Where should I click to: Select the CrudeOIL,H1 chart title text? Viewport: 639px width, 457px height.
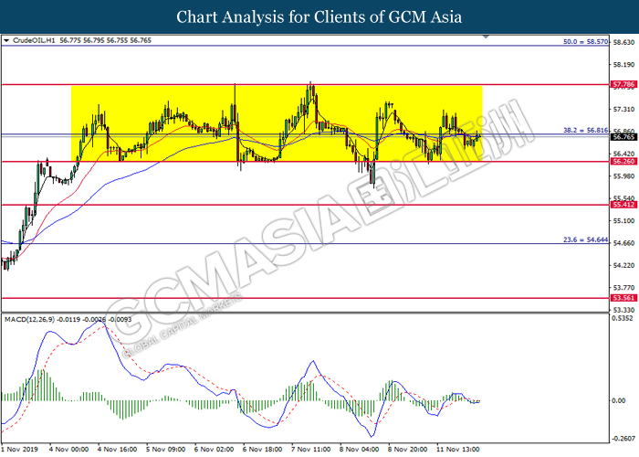point(34,40)
